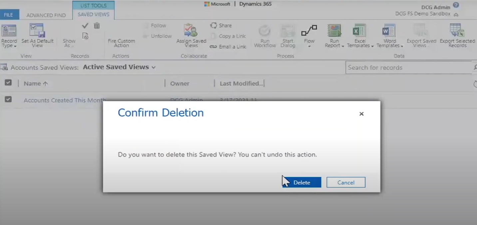Click the Run Workflow icon
Image resolution: width=477 pixels, height=225 pixels.
click(x=265, y=31)
